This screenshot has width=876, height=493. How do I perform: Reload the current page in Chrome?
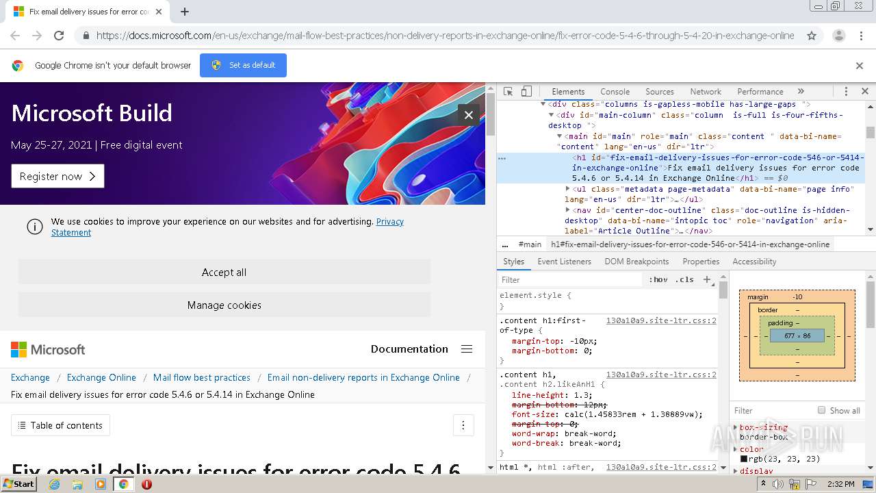(59, 36)
